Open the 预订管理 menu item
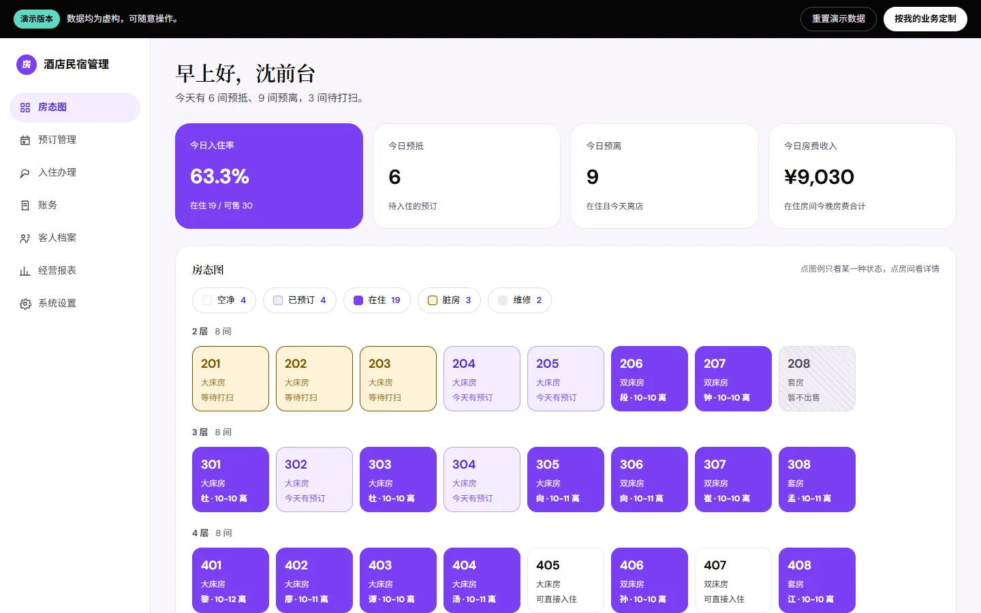 tap(75, 140)
